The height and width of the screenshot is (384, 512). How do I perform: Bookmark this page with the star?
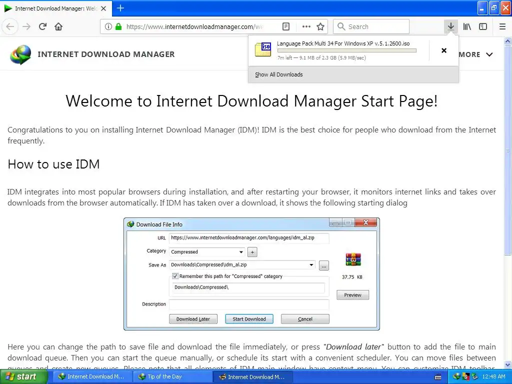[x=320, y=26]
